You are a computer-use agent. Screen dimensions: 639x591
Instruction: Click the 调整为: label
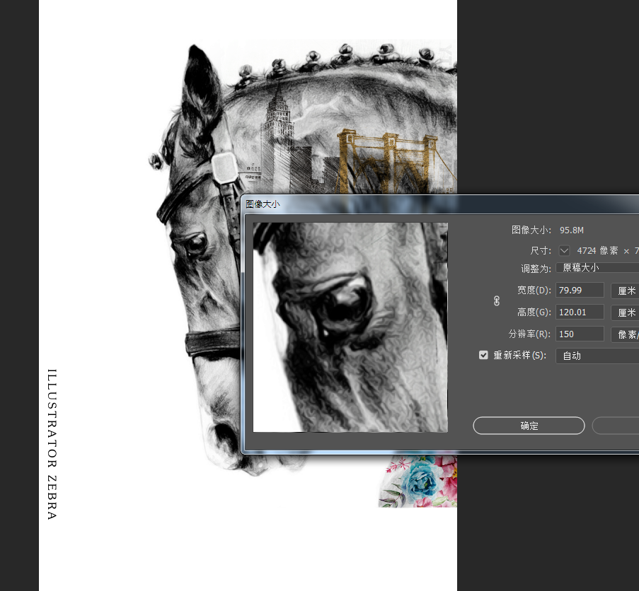[x=536, y=269]
